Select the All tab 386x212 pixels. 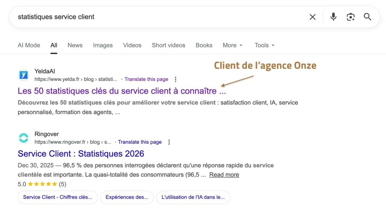coord(54,45)
